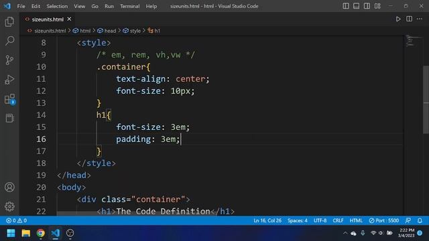Screen dimensions: 429x241
Task: Open errors and warnings Problems indicator
Action: pyautogui.click(x=16, y=220)
